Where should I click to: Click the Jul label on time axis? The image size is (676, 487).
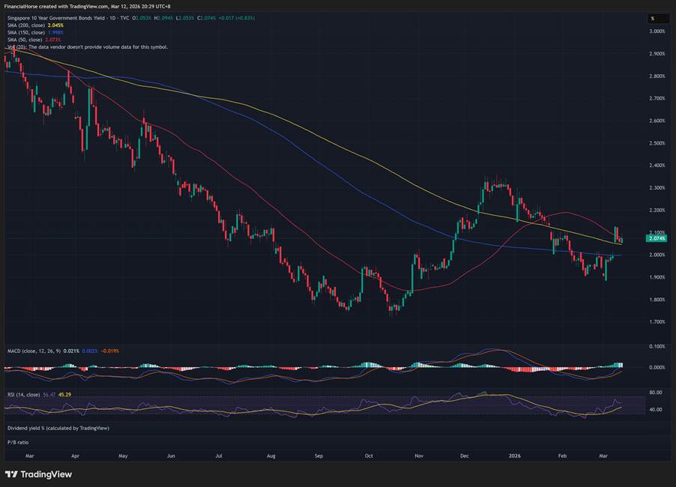coord(219,455)
